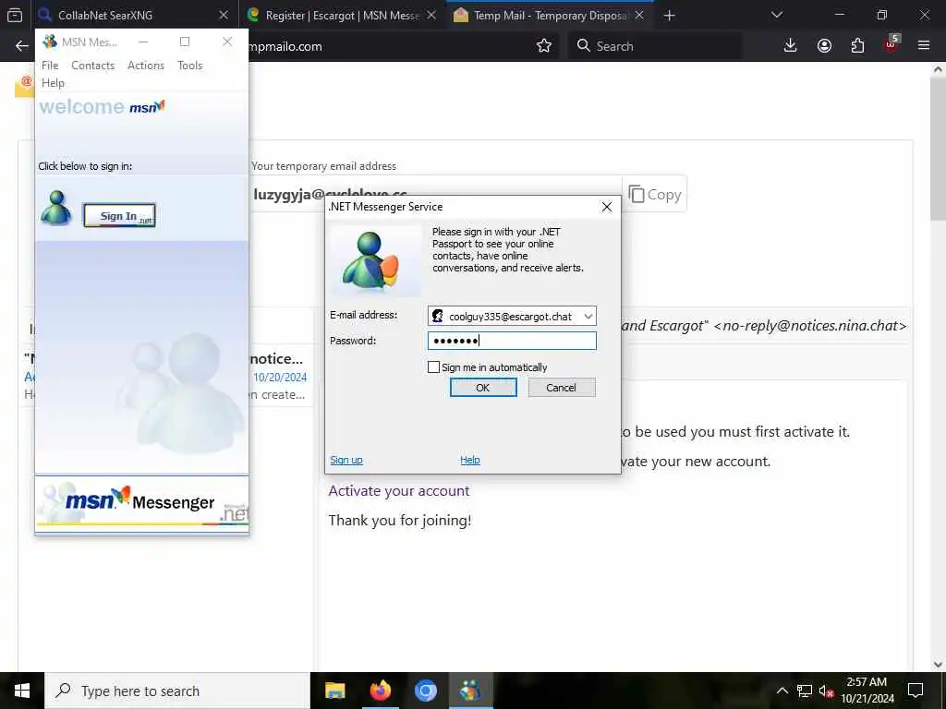
Task: Bookmark this page with the star icon
Action: pyautogui.click(x=543, y=46)
